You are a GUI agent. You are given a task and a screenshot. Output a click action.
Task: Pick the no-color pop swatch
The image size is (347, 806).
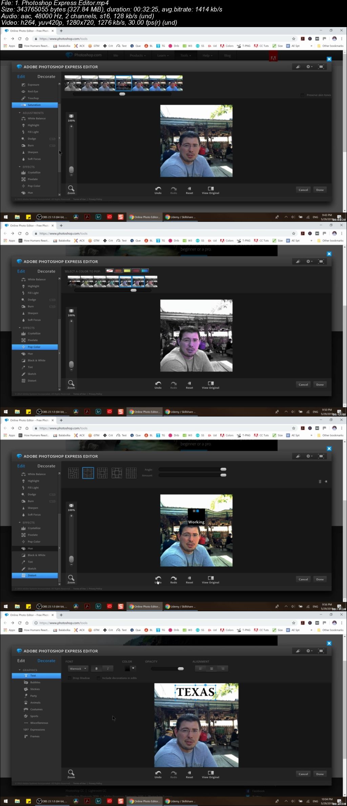tap(109, 271)
